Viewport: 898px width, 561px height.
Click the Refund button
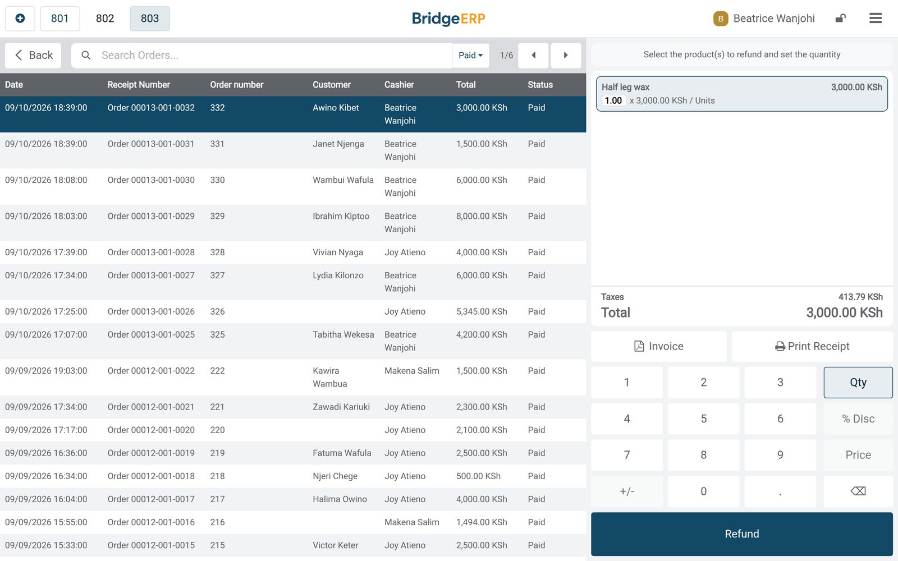(741, 534)
